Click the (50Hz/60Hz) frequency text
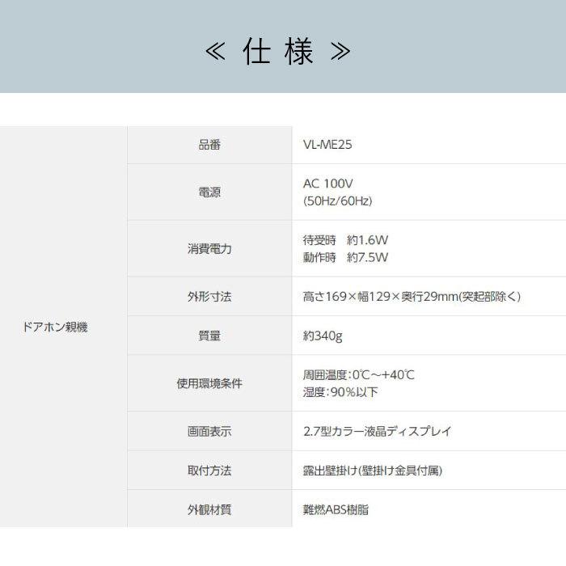Viewport: 566px width, 566px height. (337, 201)
